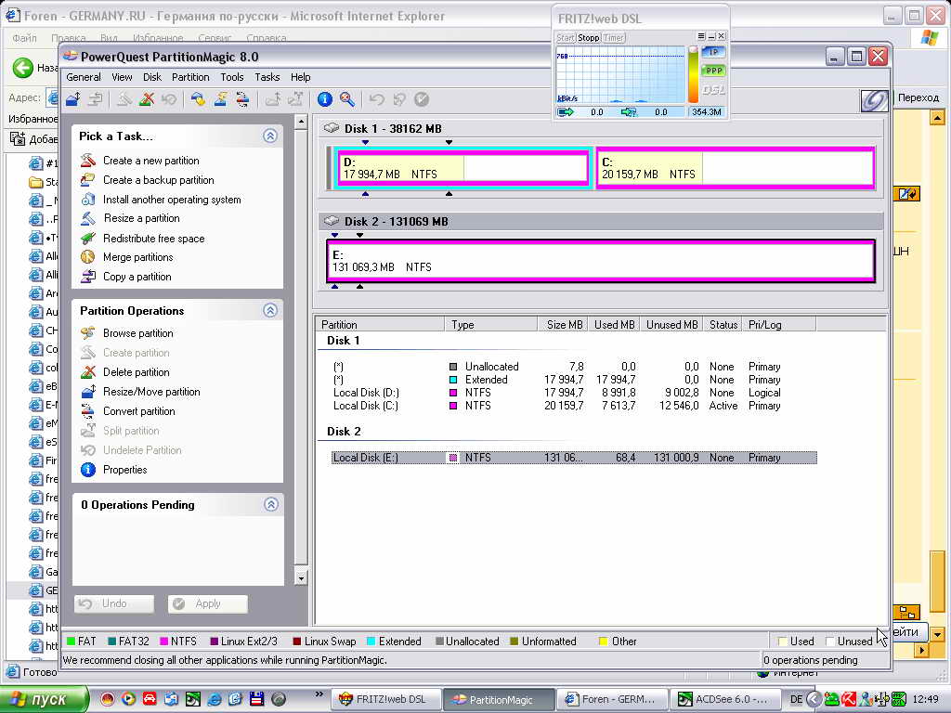Click the Properties info icon in Partition Operations

(x=88, y=469)
